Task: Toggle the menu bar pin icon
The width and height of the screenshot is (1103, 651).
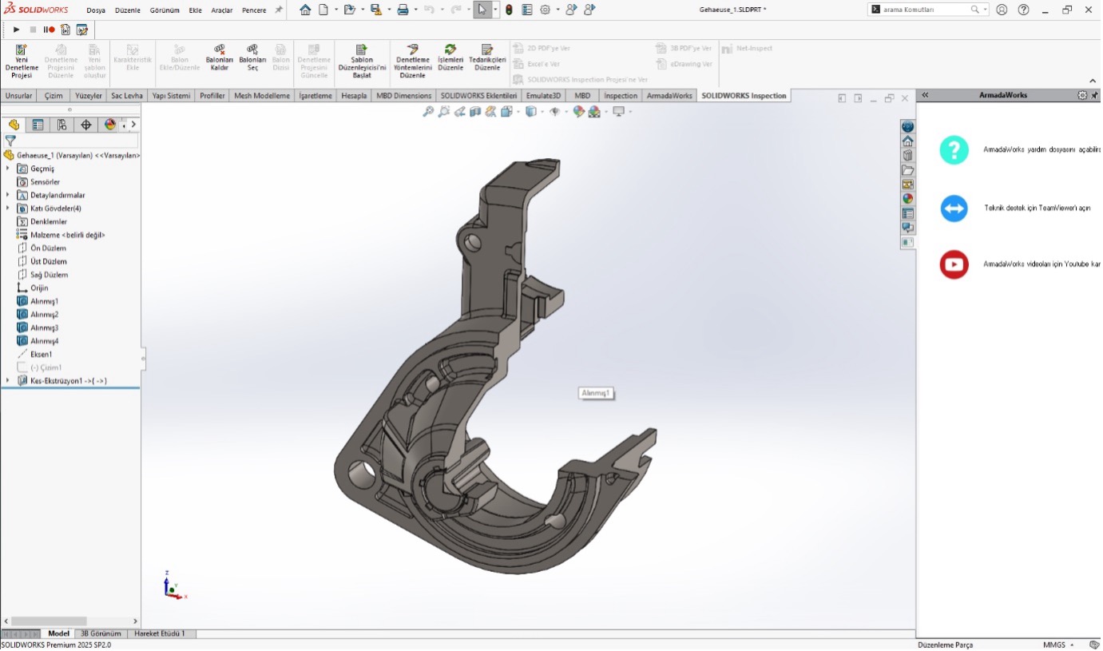Action: [x=279, y=10]
